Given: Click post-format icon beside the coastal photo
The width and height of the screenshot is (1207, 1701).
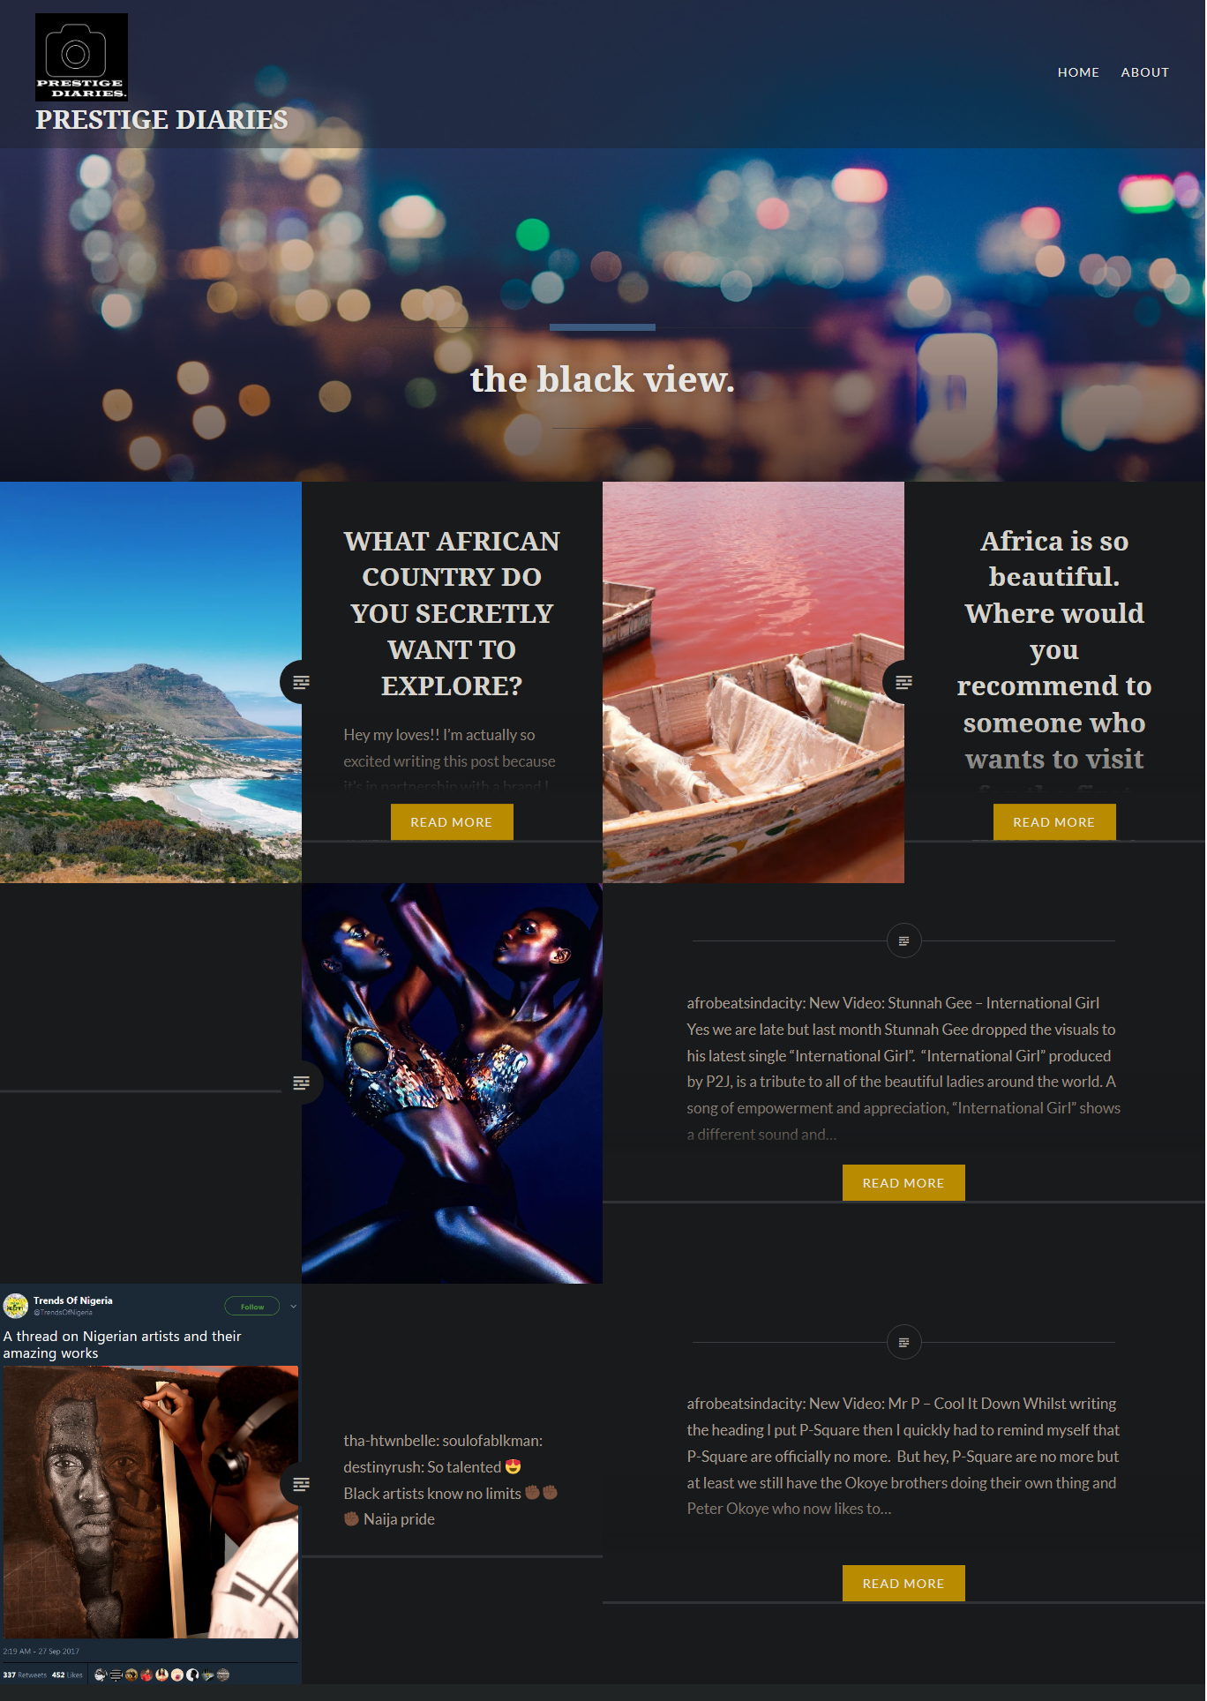Looking at the screenshot, I should tap(301, 682).
